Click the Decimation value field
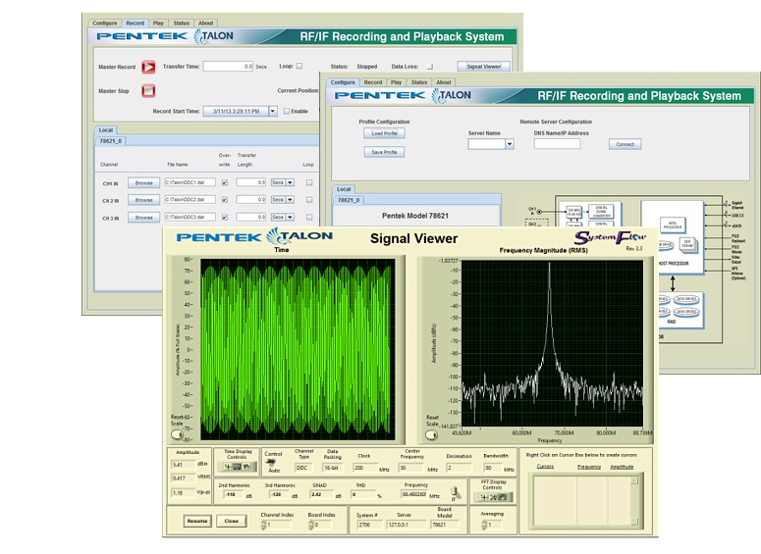Viewport: 761px width, 554px height. coord(459,468)
